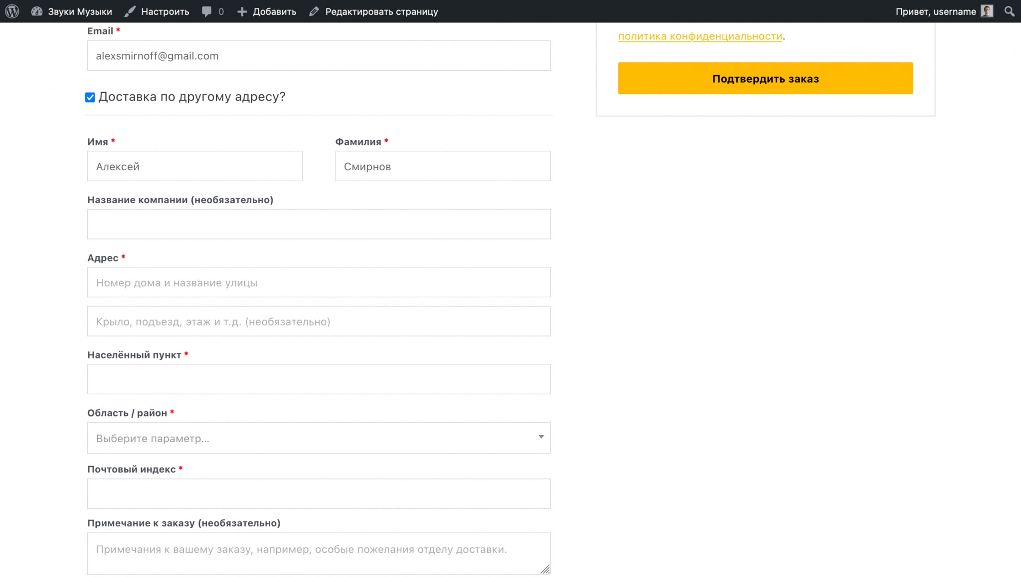Focus the Email input field
The width and height of the screenshot is (1021, 577).
point(319,55)
